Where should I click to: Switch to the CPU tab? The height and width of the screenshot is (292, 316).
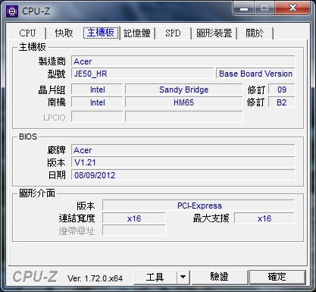(x=28, y=33)
